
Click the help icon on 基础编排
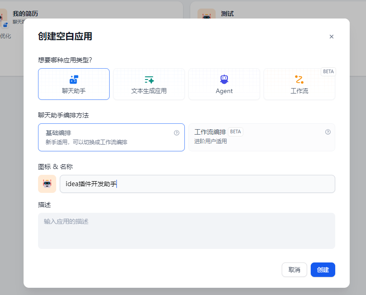(x=177, y=133)
